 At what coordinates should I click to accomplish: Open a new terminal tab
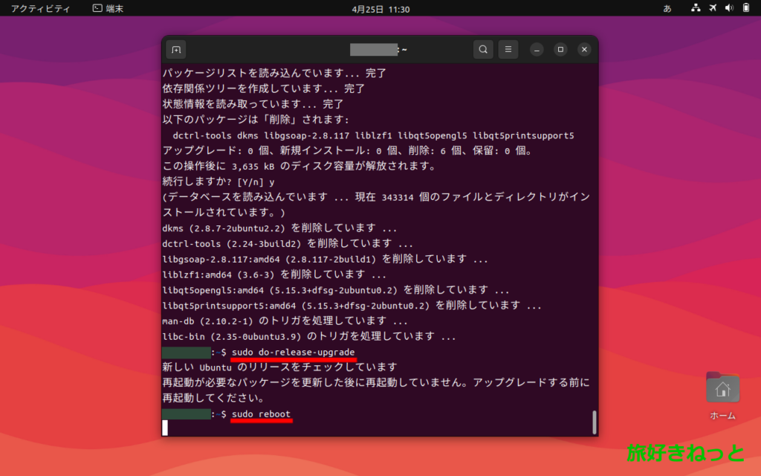pos(176,50)
